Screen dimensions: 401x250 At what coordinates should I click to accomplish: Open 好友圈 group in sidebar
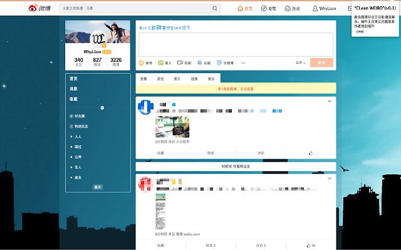77,116
